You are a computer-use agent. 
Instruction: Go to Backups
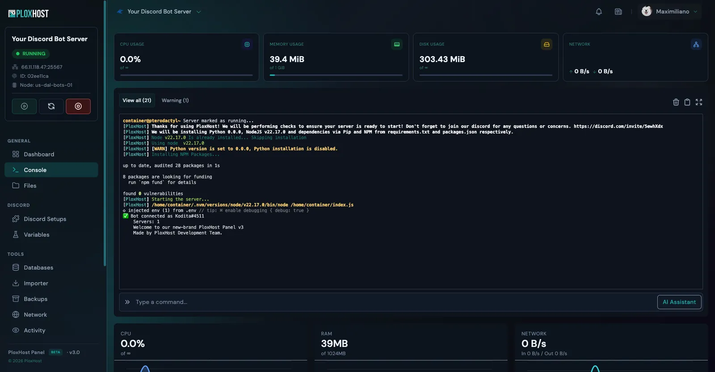pos(51,299)
